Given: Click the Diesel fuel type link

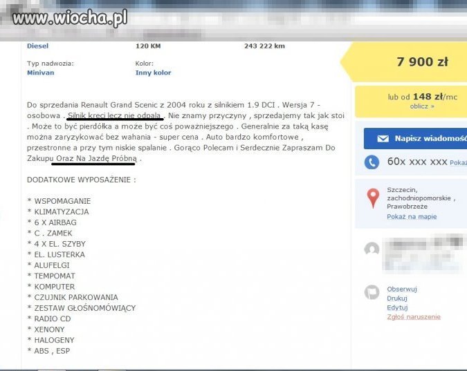Looking at the screenshot, I should tap(37, 46).
